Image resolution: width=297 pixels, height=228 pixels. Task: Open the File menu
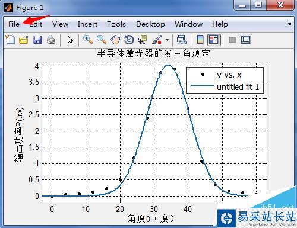(14, 24)
